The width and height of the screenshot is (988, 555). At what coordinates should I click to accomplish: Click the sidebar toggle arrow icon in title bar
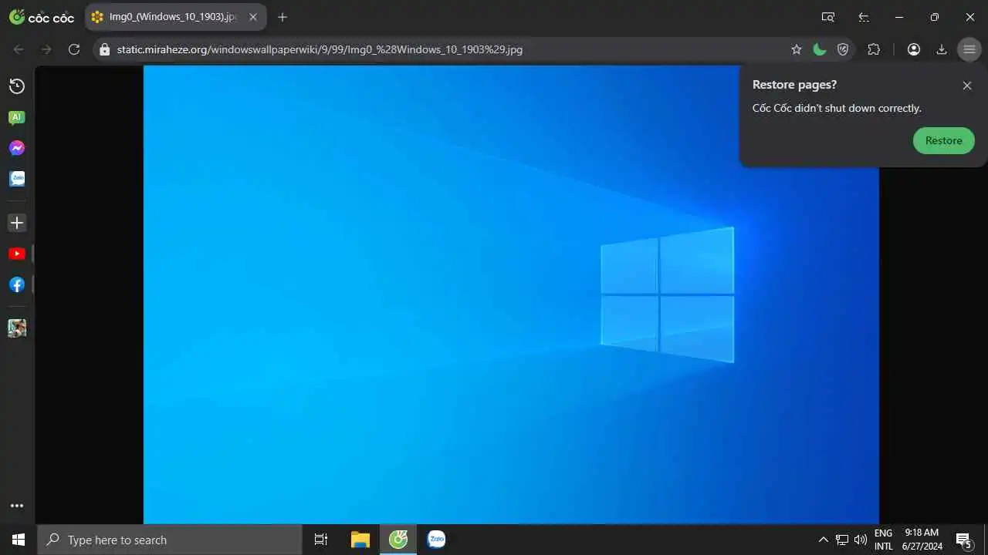(x=864, y=17)
